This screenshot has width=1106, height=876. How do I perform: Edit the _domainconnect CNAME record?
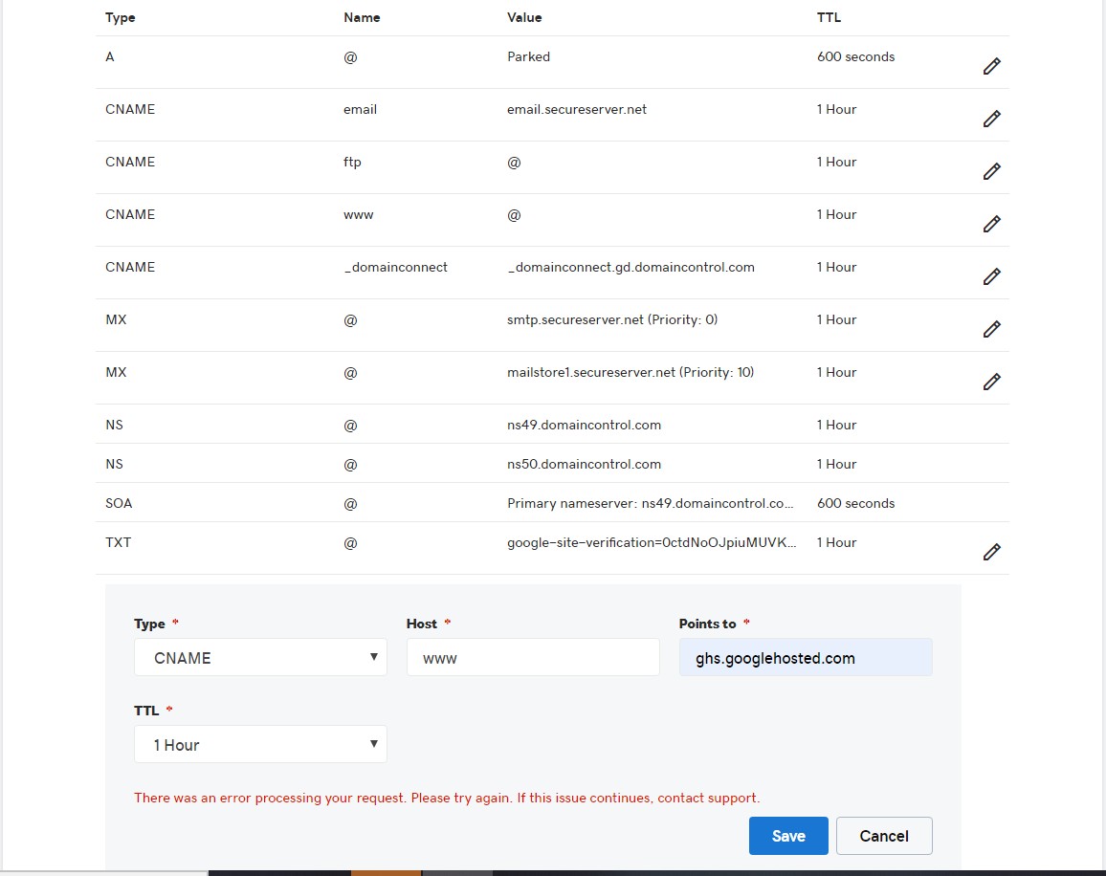[x=992, y=276]
